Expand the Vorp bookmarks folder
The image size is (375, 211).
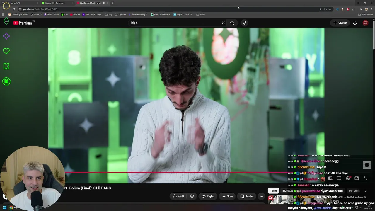click(x=109, y=15)
